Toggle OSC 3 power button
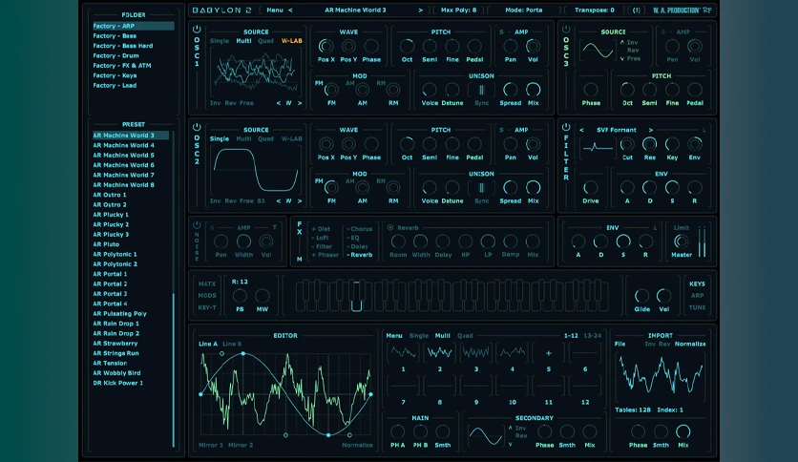 point(566,30)
